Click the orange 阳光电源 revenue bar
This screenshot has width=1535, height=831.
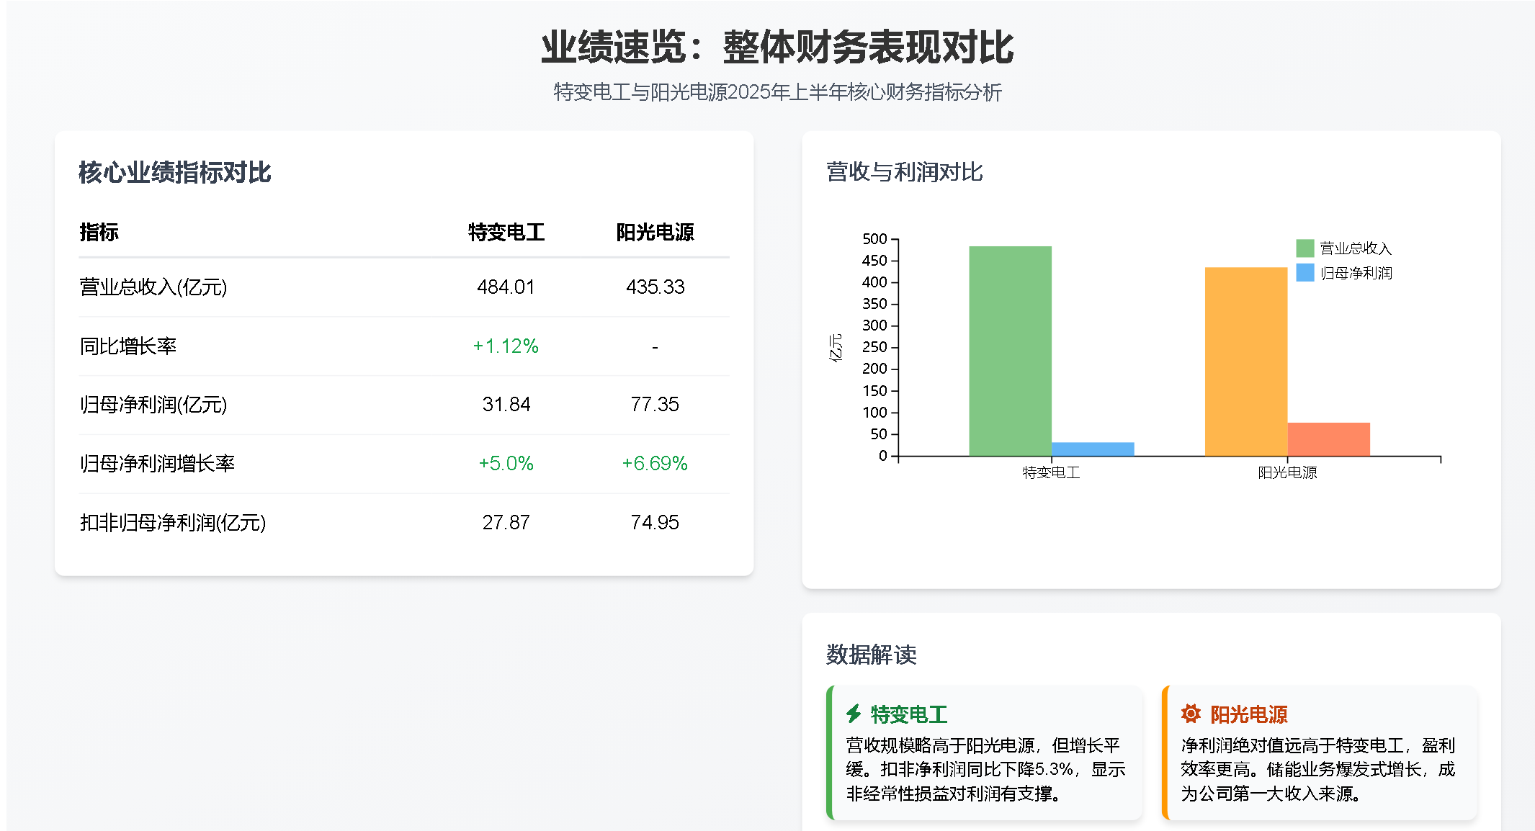[1245, 361]
